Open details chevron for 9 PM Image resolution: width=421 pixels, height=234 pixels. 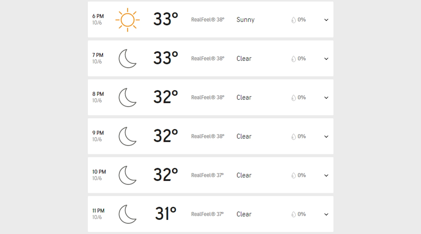pyautogui.click(x=326, y=137)
